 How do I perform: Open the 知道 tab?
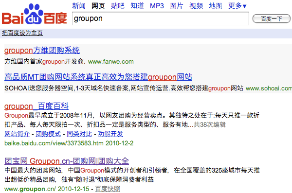137,6
